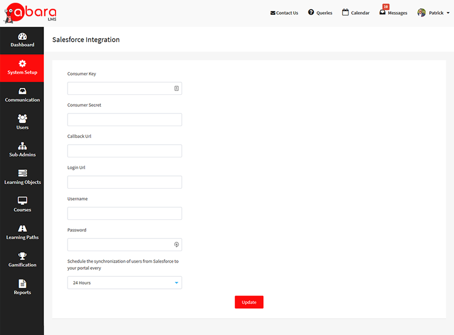Click the Messages inbox icon

[x=383, y=12]
